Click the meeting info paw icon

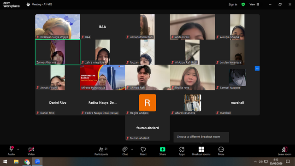pyautogui.click(x=28, y=4)
